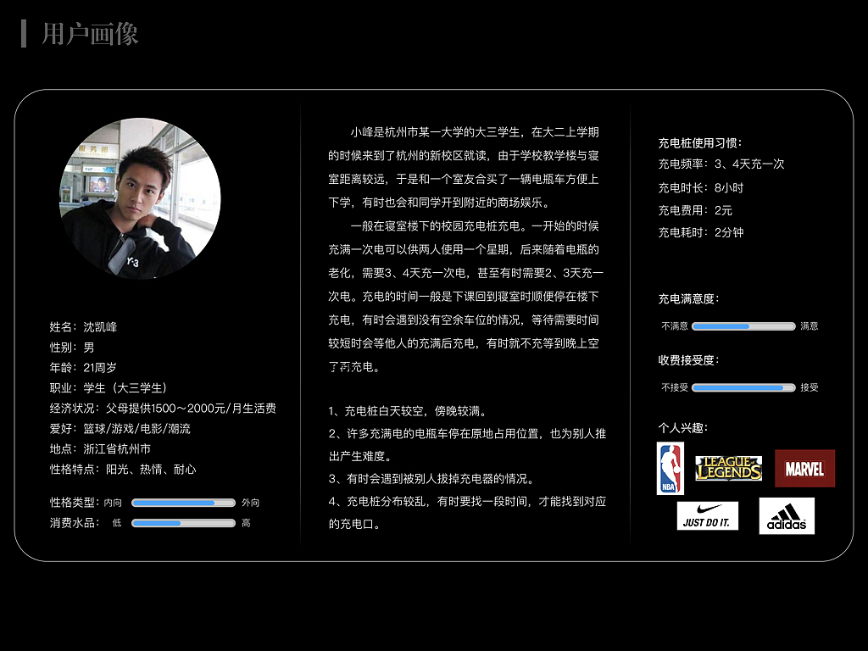Click the 不接受 label
Image resolution: width=868 pixels, height=651 pixels.
(674, 387)
